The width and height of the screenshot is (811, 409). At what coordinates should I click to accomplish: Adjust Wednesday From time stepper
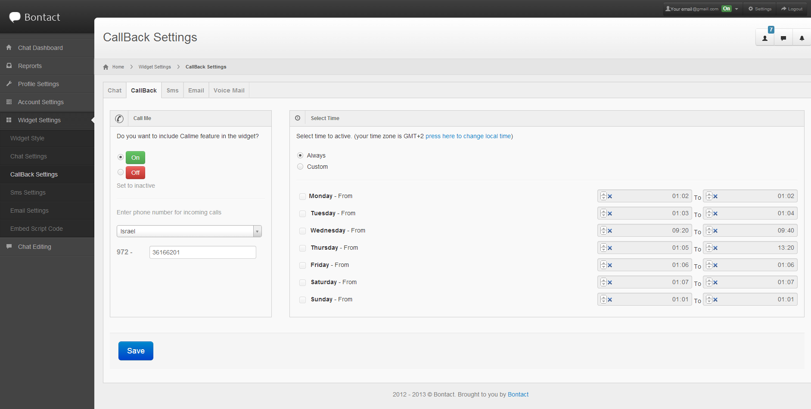coord(603,231)
